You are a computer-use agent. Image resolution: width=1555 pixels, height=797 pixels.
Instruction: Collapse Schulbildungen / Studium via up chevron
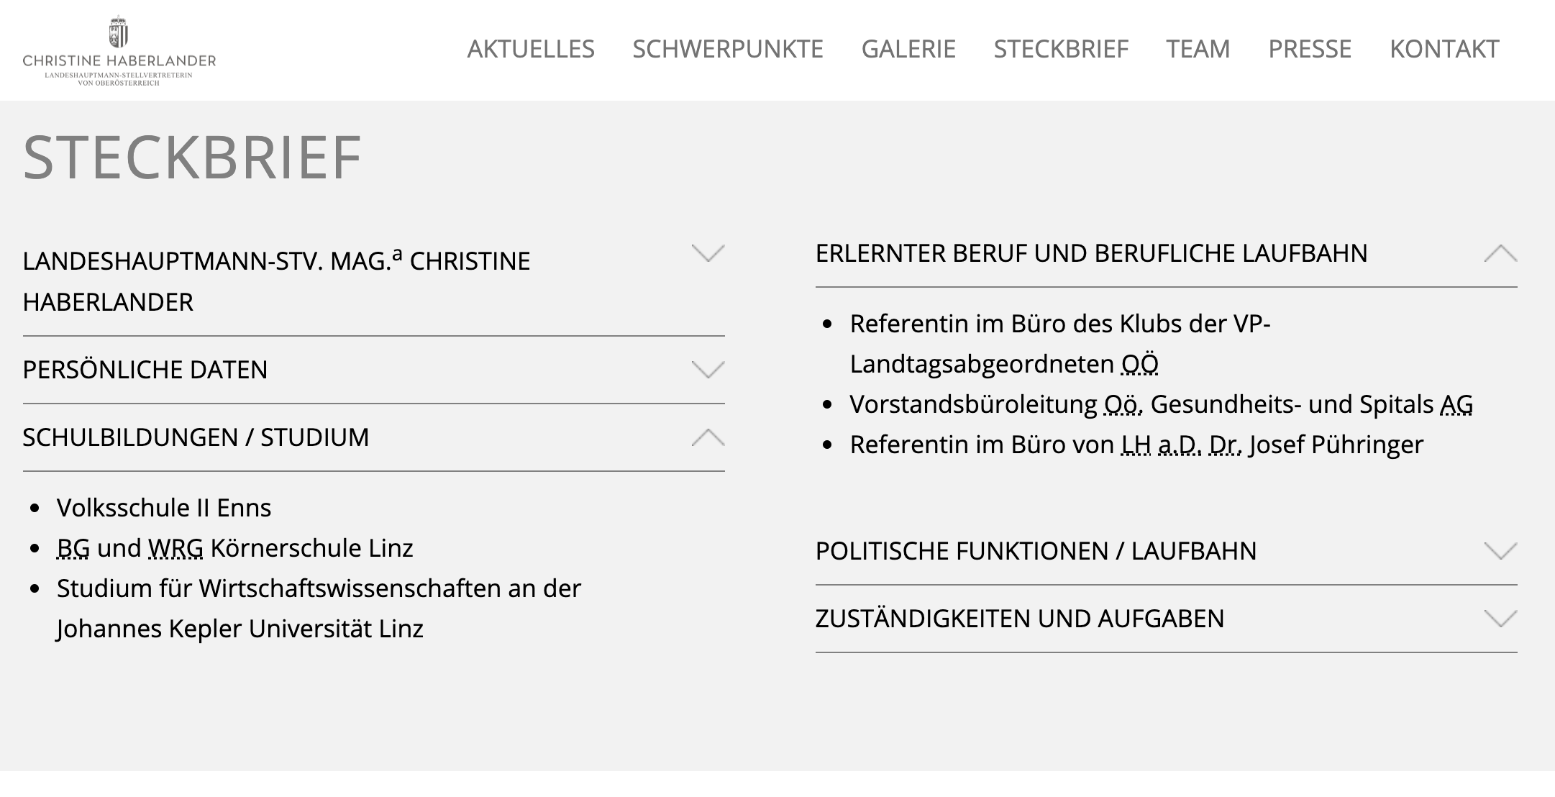[x=708, y=437]
